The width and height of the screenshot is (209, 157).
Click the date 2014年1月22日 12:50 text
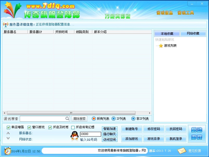[25, 151]
